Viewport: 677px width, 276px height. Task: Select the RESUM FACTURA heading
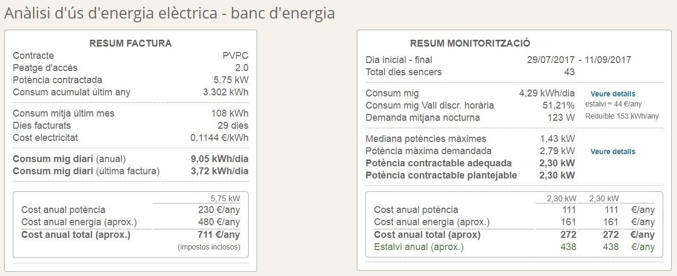tap(130, 43)
